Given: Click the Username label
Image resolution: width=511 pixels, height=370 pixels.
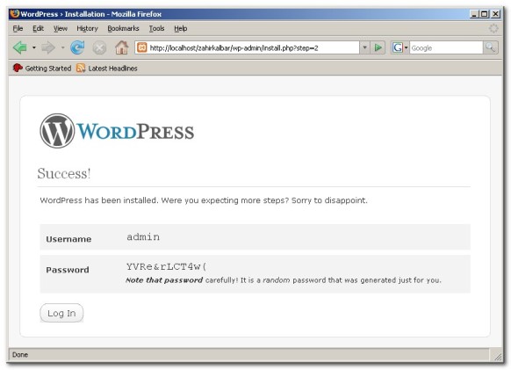Looking at the screenshot, I should [68, 239].
